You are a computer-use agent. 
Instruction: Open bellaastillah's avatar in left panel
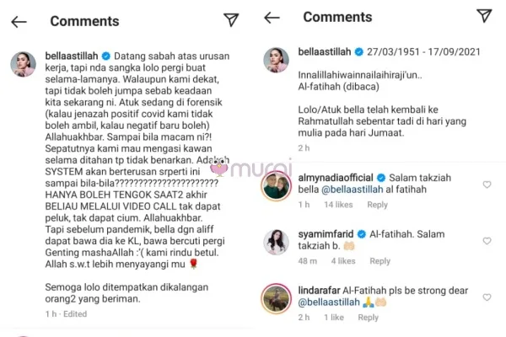(24, 64)
